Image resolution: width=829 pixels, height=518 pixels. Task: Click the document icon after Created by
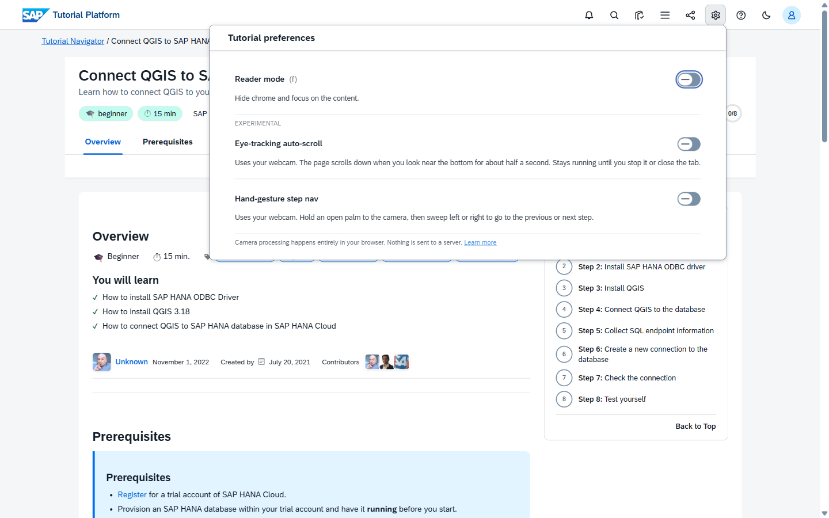click(261, 362)
